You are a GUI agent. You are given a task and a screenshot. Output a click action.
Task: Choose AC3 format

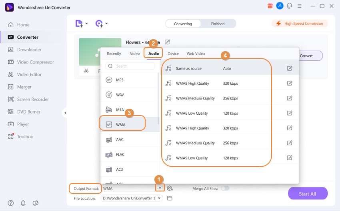130,169
